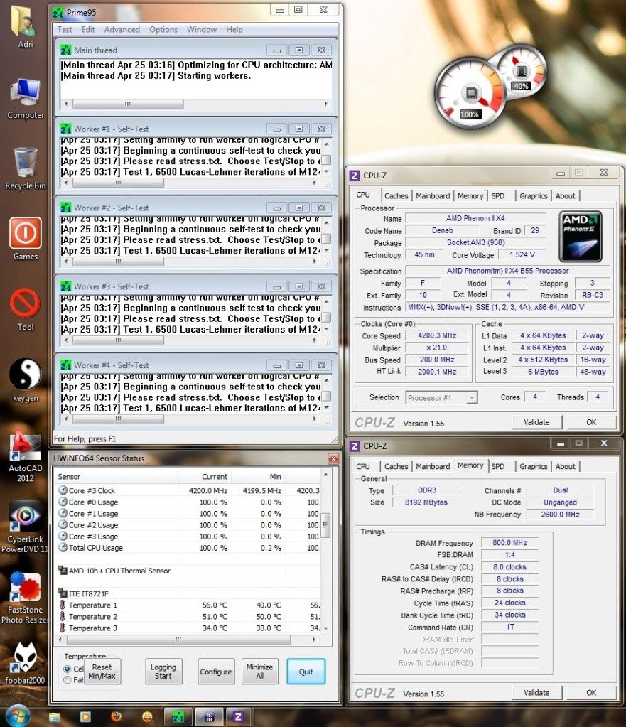Switch to Prime95 taskbar button

(178, 717)
